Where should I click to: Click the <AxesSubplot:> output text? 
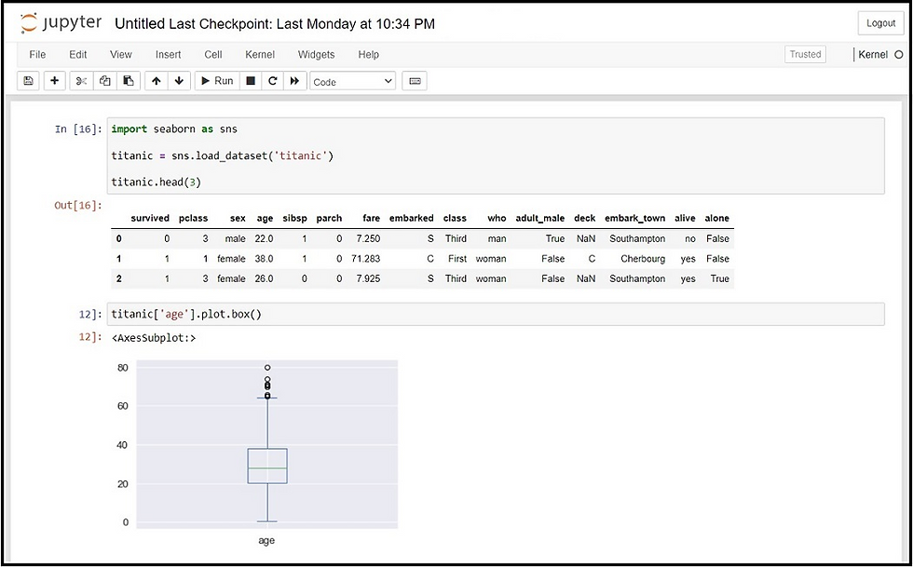pos(153,338)
